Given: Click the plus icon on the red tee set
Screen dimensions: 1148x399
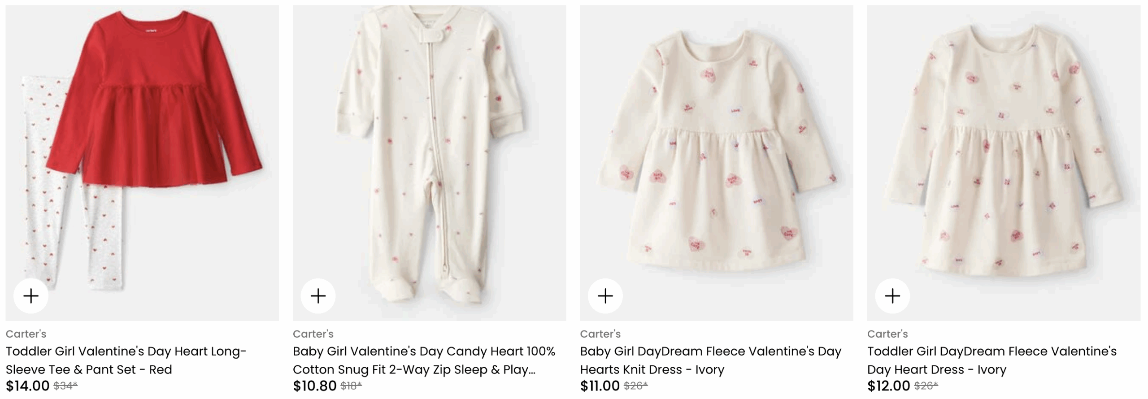Looking at the screenshot, I should [31, 296].
